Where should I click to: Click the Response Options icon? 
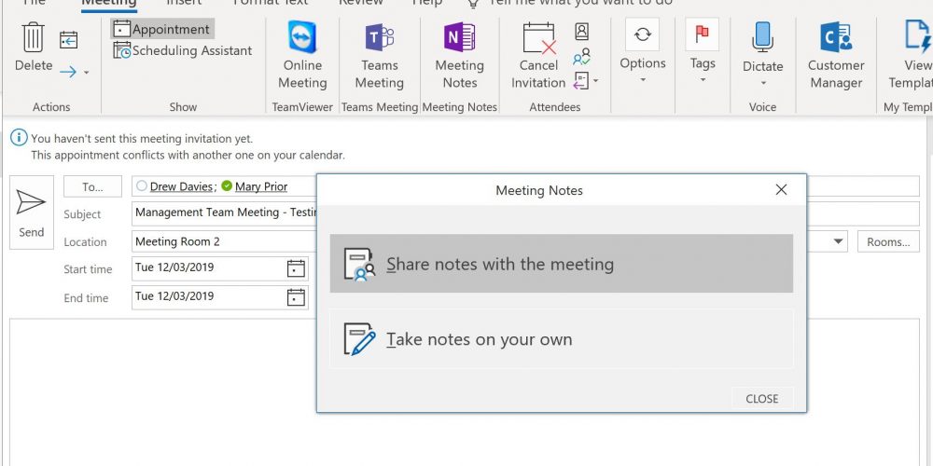pyautogui.click(x=580, y=81)
